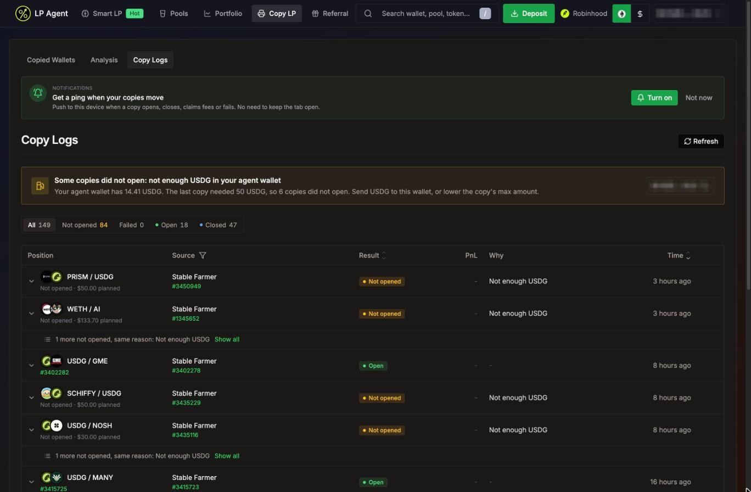Click the WETH / AI token pair icon
The height and width of the screenshot is (492, 751).
[51, 309]
